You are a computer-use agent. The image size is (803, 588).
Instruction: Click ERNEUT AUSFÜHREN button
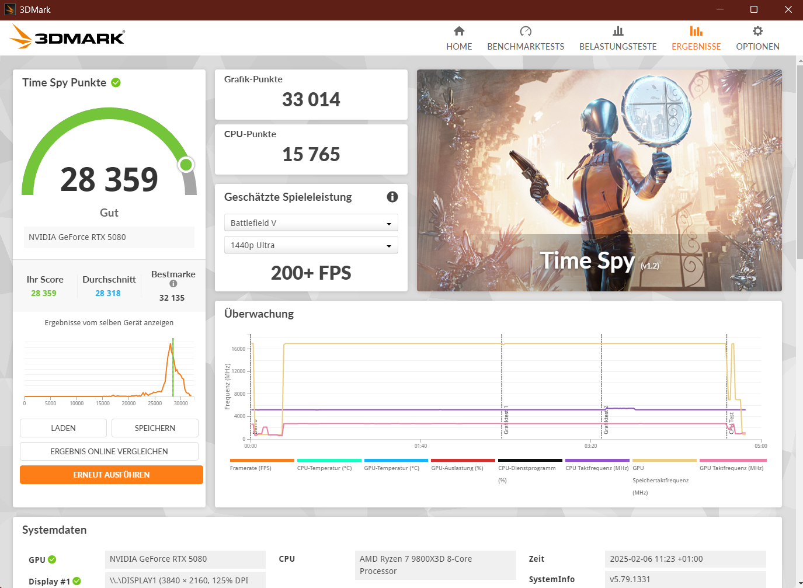tap(112, 475)
